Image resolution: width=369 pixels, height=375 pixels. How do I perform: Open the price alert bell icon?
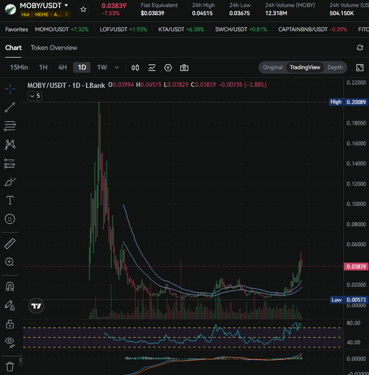tap(360, 47)
